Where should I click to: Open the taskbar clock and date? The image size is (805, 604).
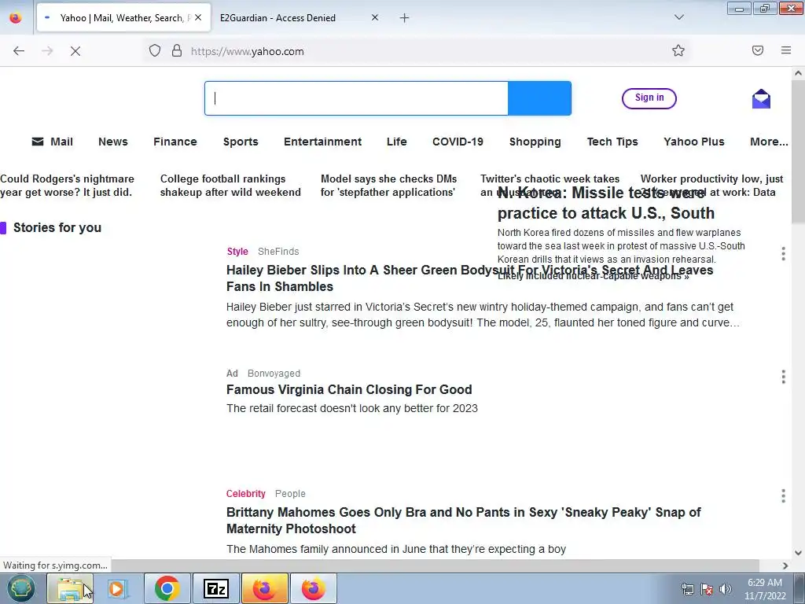[x=765, y=589]
